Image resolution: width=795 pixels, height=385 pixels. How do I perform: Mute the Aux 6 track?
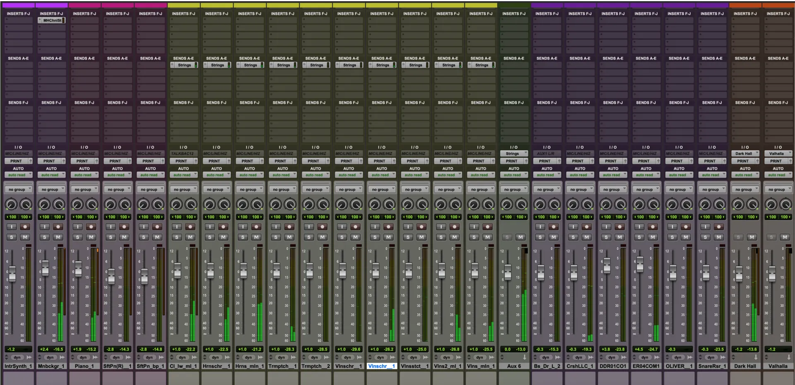[x=521, y=237]
